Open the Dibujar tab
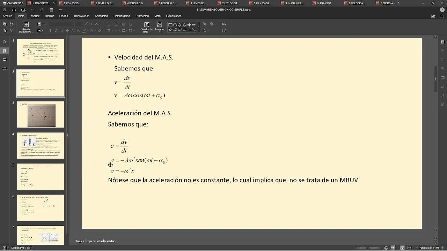 [x=49, y=16]
